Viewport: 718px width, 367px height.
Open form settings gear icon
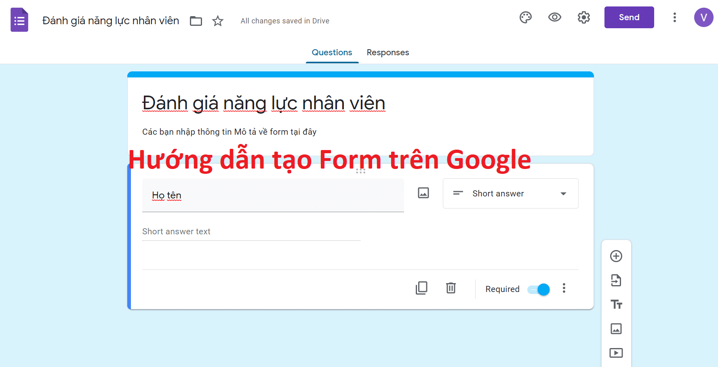coord(584,17)
